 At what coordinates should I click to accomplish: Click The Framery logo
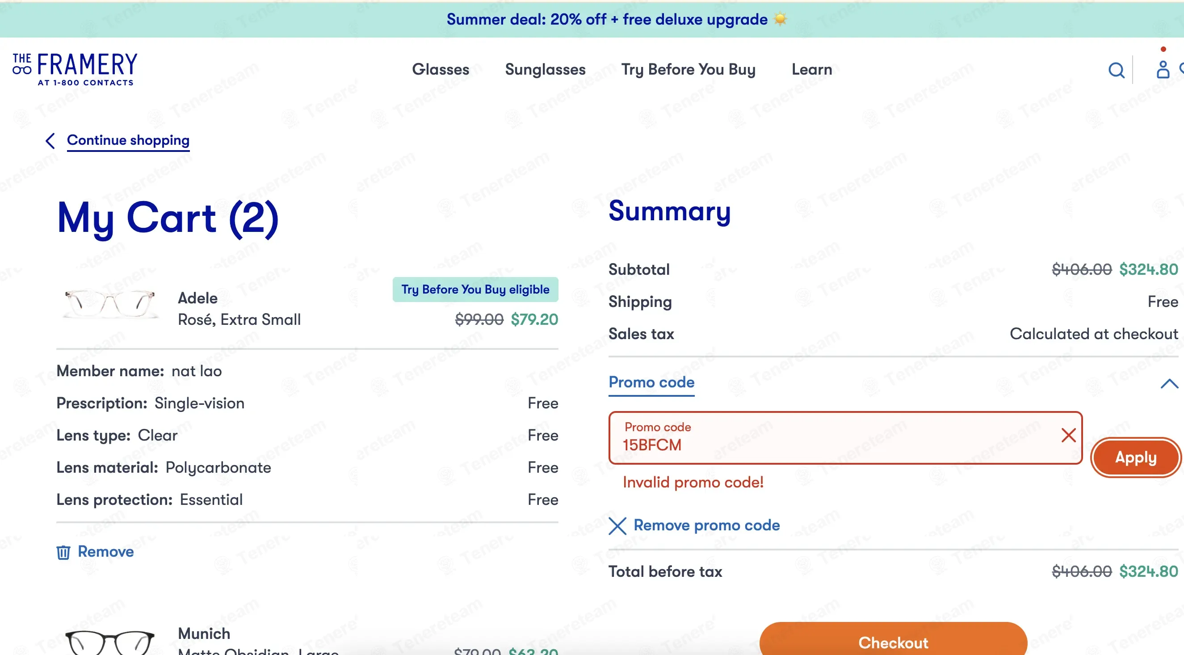pos(75,69)
